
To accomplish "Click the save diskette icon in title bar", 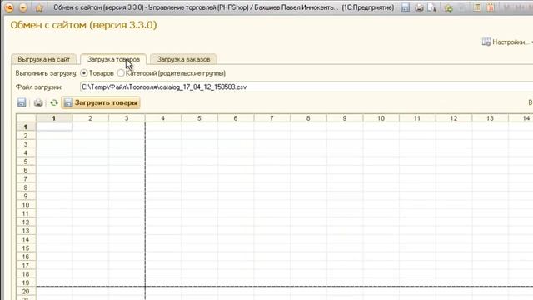I will pos(405,7).
